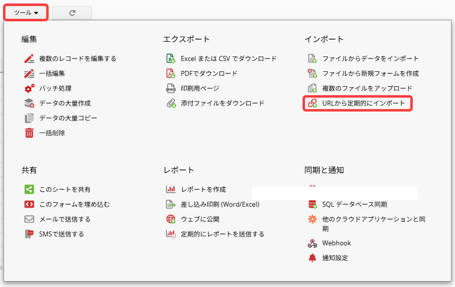Image resolution: width=455 pixels, height=287 pixels.
Task: Click 他のクラウドアプリケーションと同期 text
Action: [374, 224]
